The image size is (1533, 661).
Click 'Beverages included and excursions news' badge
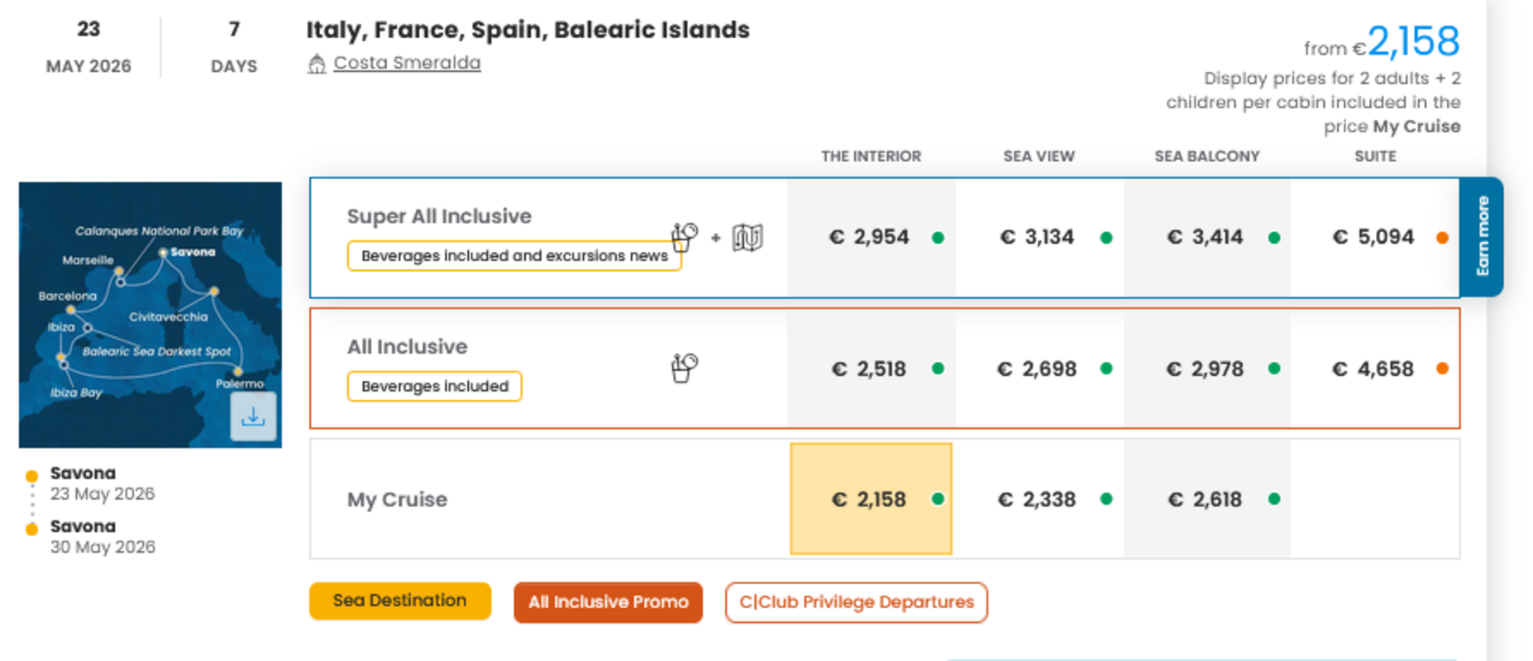(x=513, y=256)
